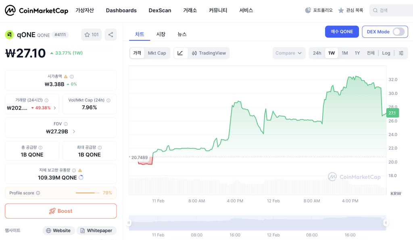The width and height of the screenshot is (413, 240).
Task: Open the Whitepaper link
Action: (x=97, y=230)
